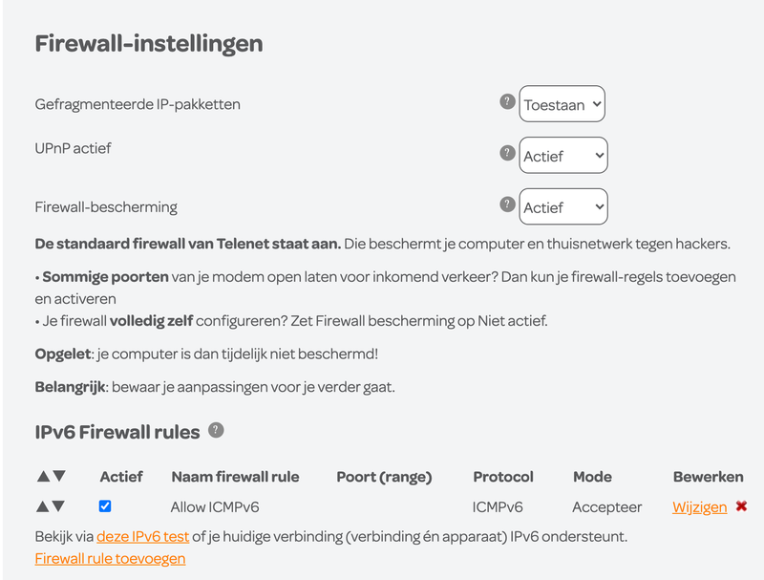Move Allow ICMPv6 rule up with arrow

tap(43, 506)
